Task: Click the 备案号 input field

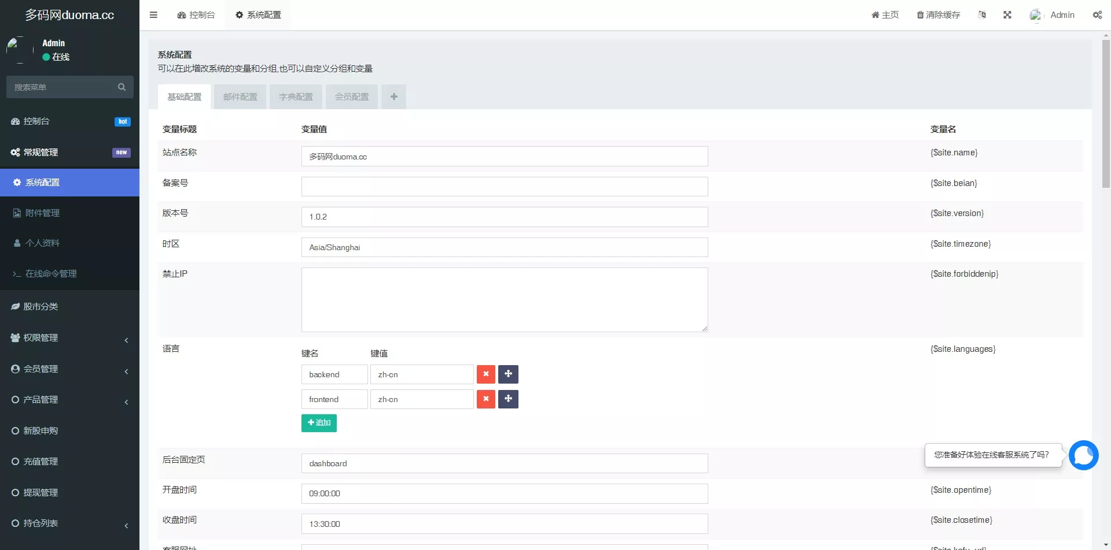Action: (x=504, y=187)
